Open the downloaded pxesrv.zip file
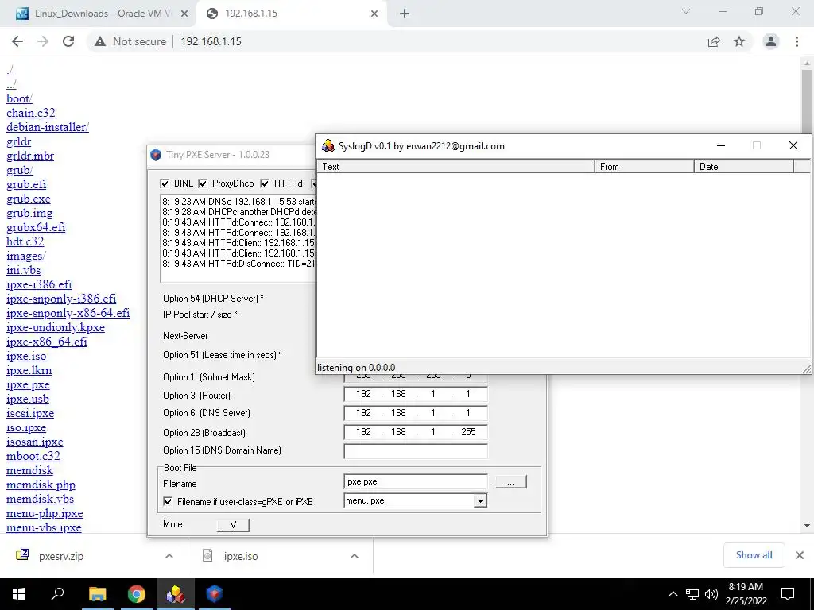This screenshot has height=610, width=814. tap(60, 556)
